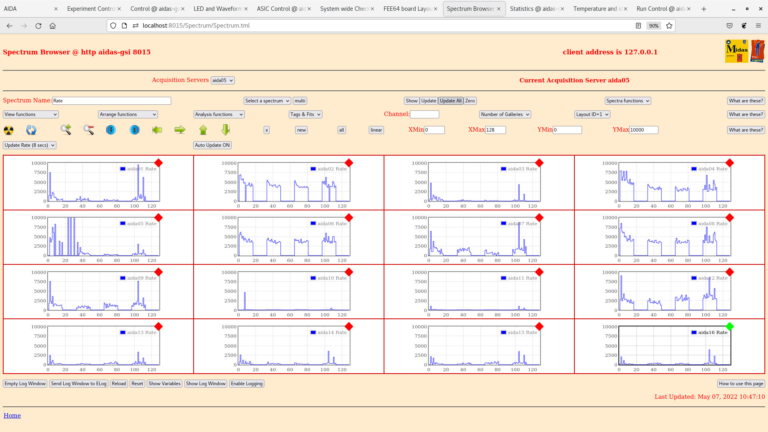Click the YMax input field
768x432 pixels.
click(643, 130)
